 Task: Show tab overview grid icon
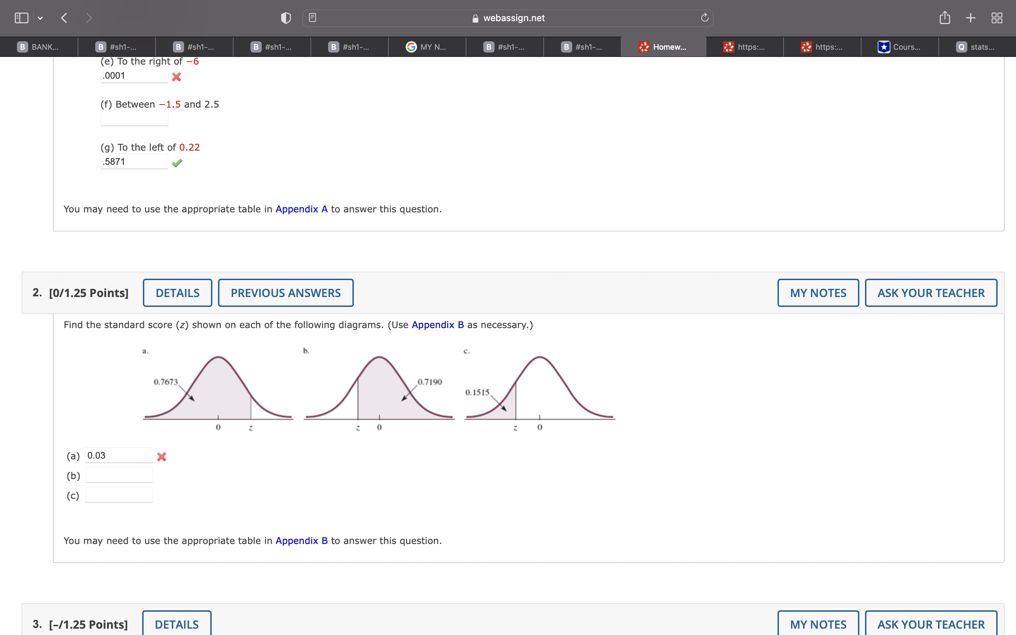[x=997, y=18]
